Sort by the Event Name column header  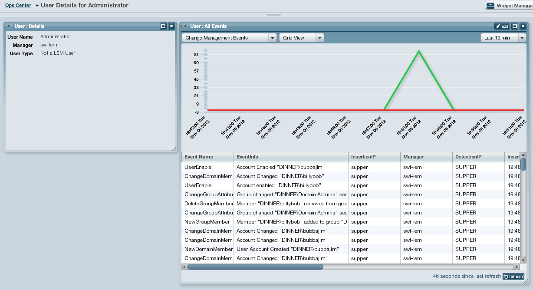pyautogui.click(x=207, y=157)
